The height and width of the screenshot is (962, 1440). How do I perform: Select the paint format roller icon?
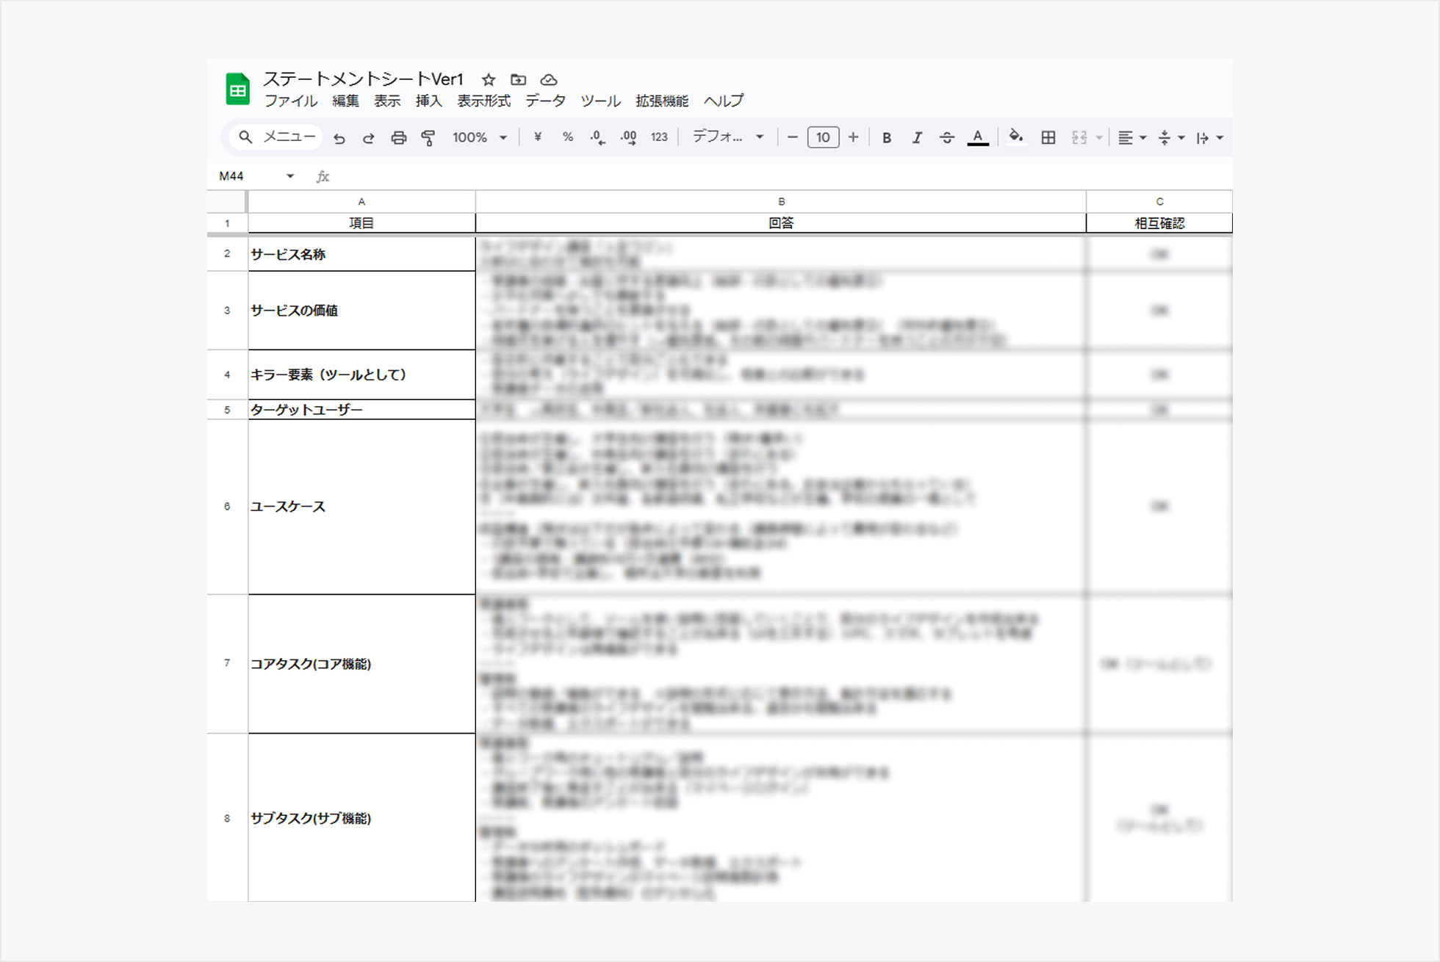click(x=428, y=138)
